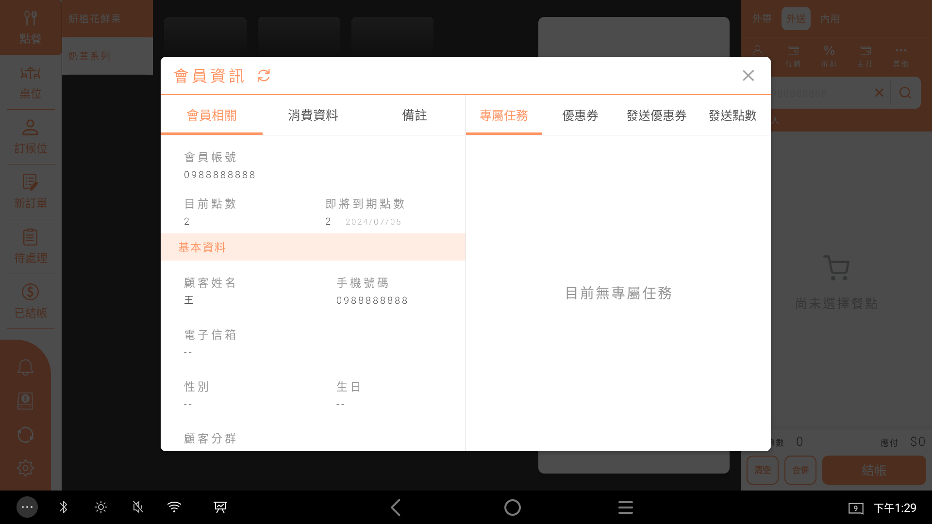
Task: Open 待處理 pending orders
Action: pos(30,247)
